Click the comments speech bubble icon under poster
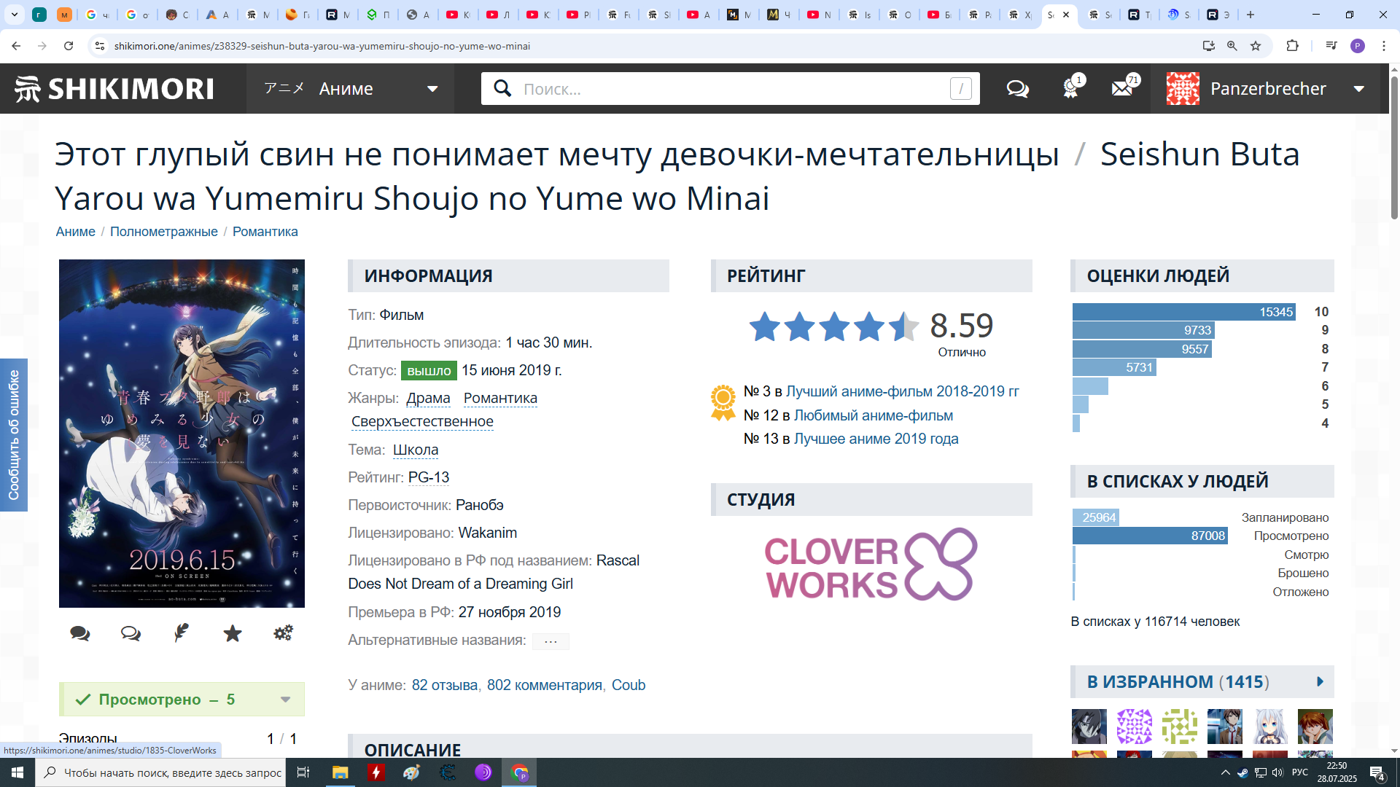Screen dimensions: 1400x787 [80, 633]
